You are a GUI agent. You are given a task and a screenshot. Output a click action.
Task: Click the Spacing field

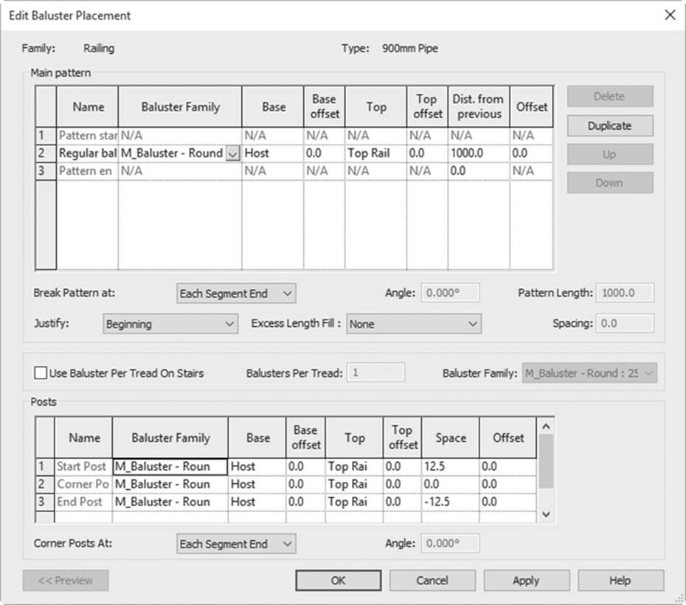[x=626, y=324]
